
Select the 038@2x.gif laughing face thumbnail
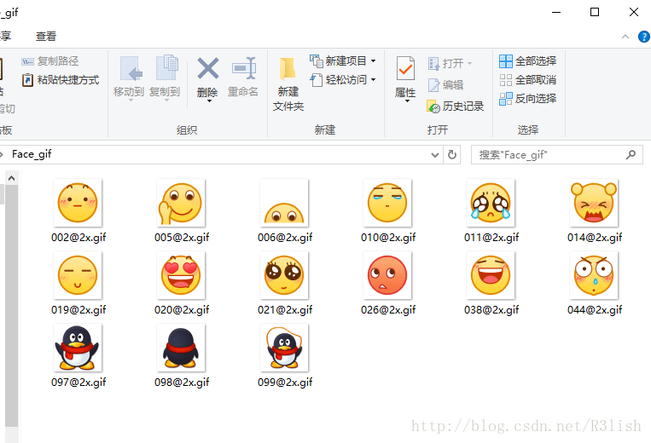(491, 275)
